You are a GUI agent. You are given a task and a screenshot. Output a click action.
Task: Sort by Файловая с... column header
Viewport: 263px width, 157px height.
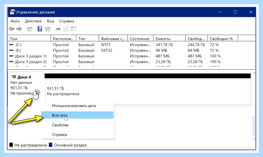(x=113, y=39)
